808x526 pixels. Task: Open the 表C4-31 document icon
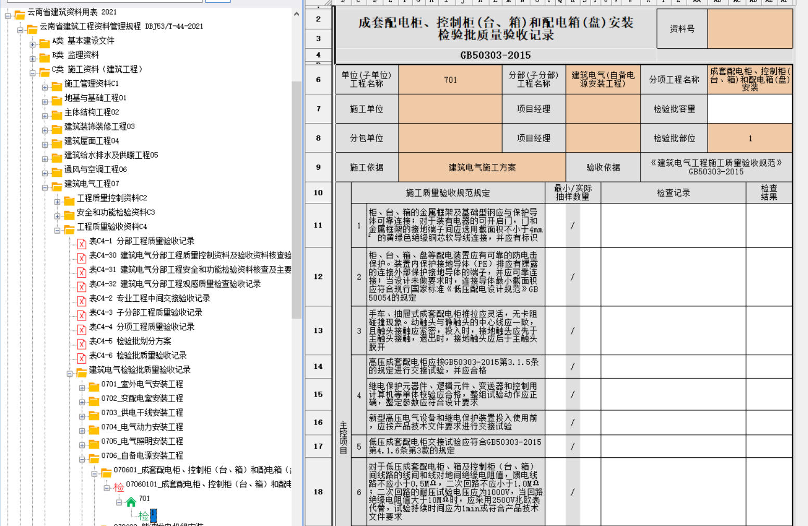(x=82, y=272)
